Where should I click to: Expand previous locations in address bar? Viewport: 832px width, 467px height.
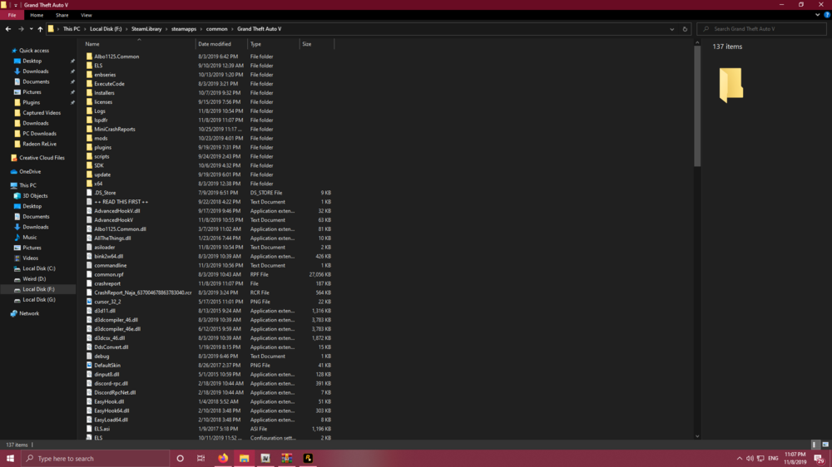coord(671,29)
